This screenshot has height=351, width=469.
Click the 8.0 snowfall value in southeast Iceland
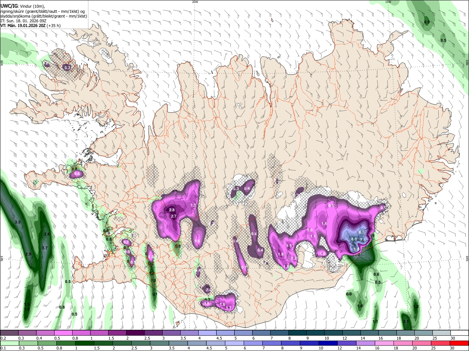click(x=354, y=239)
